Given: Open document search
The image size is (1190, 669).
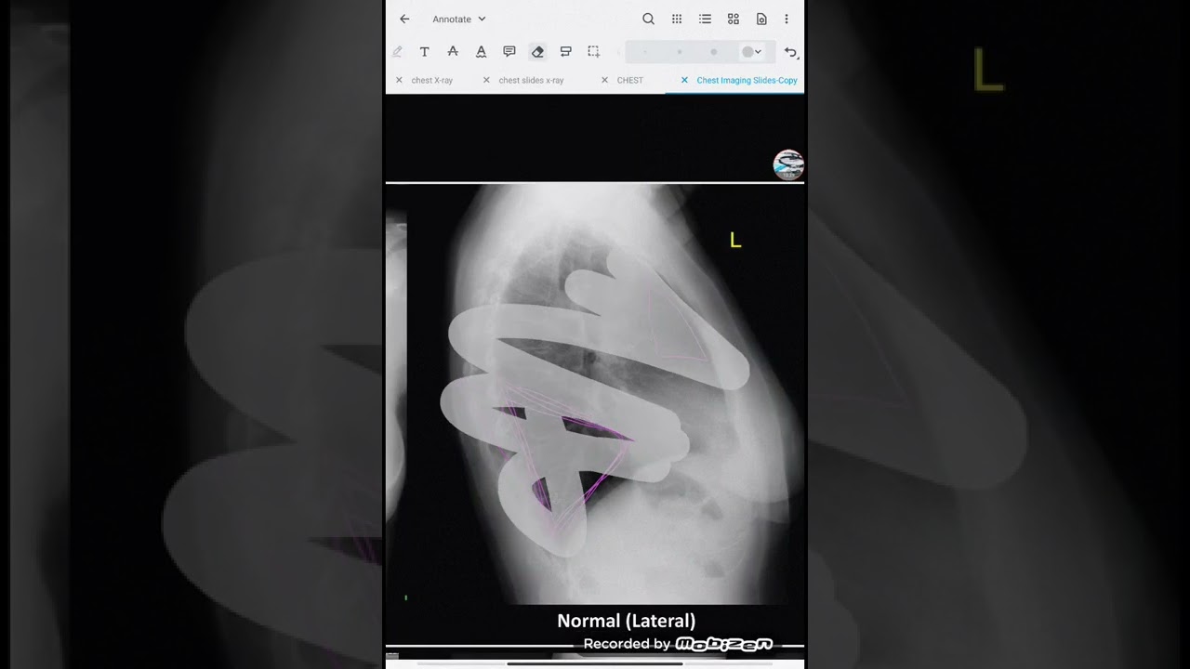Looking at the screenshot, I should (649, 19).
